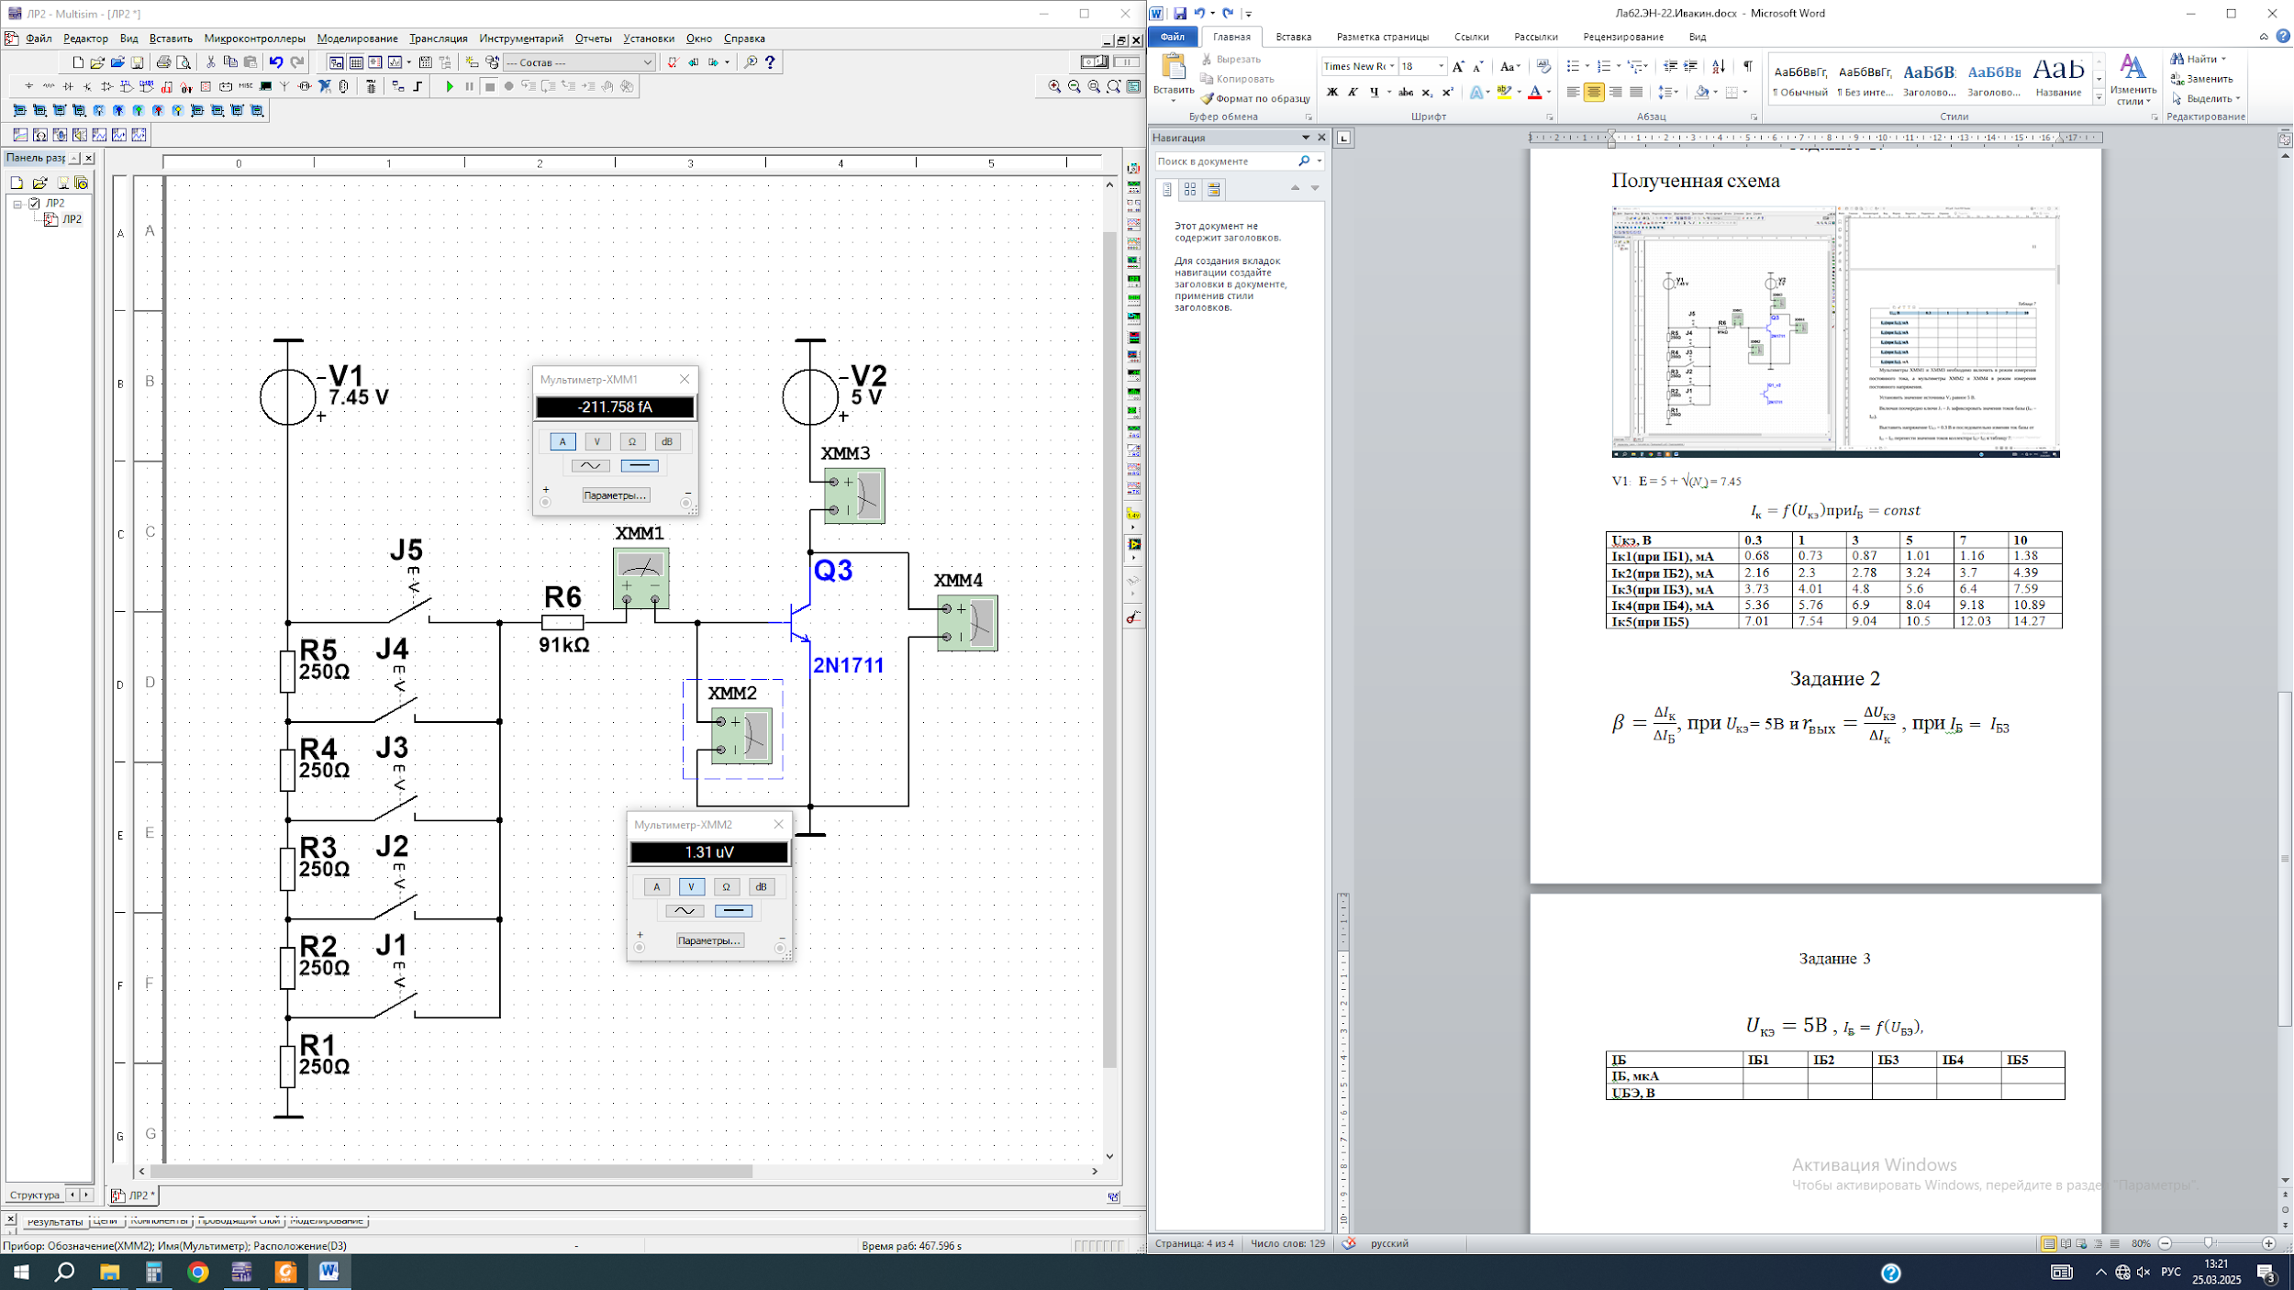
Task: Toggle the Spreadsheet view icon
Action: pyautogui.click(x=356, y=62)
